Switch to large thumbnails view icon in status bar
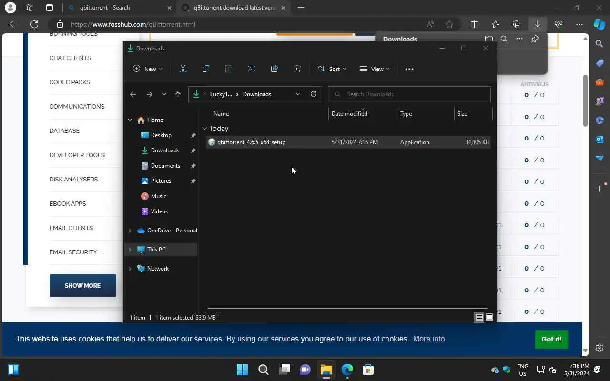The image size is (610, 381). coord(489,318)
